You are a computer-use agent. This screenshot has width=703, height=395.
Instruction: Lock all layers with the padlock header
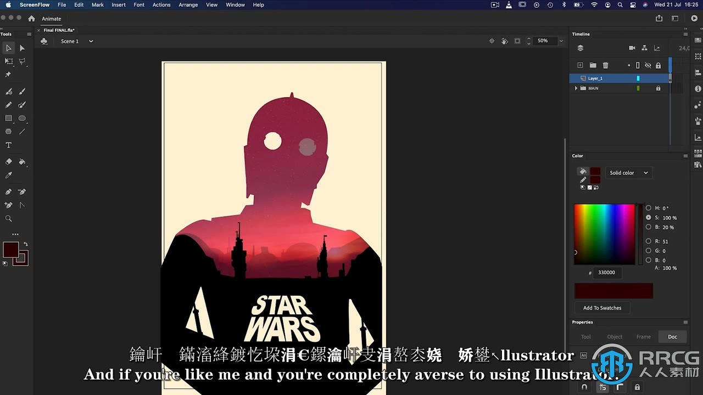click(x=658, y=65)
